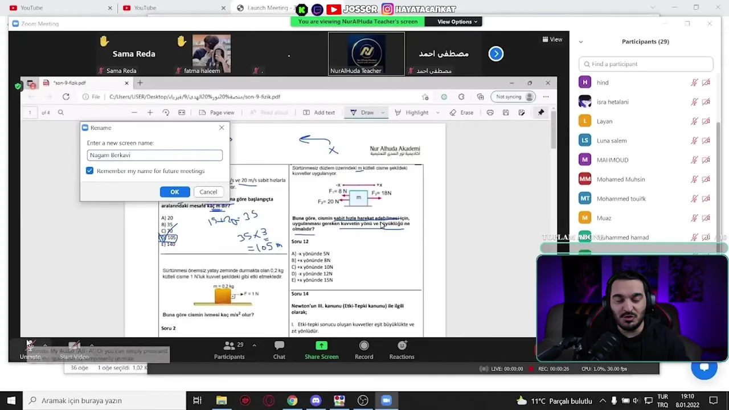Confirm rename with the OK button

(x=175, y=192)
